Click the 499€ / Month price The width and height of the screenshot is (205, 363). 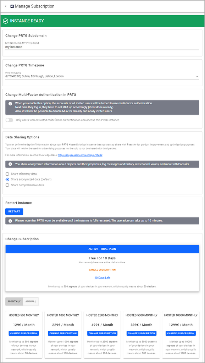102,325
